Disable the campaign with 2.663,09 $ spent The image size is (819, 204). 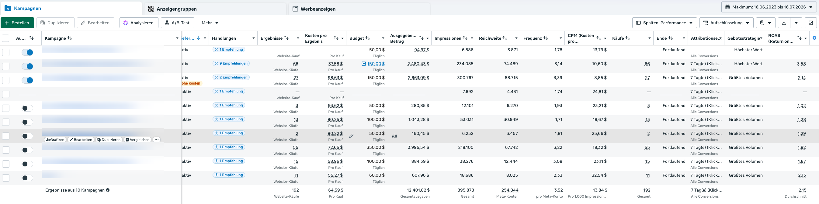coord(27,80)
